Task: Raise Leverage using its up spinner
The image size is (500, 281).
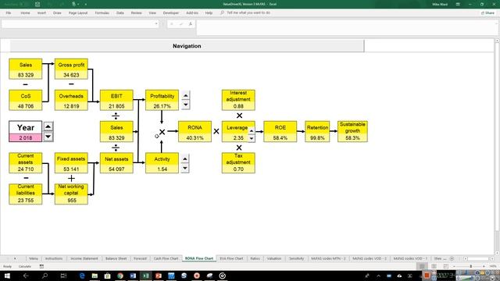Action: pos(252,131)
